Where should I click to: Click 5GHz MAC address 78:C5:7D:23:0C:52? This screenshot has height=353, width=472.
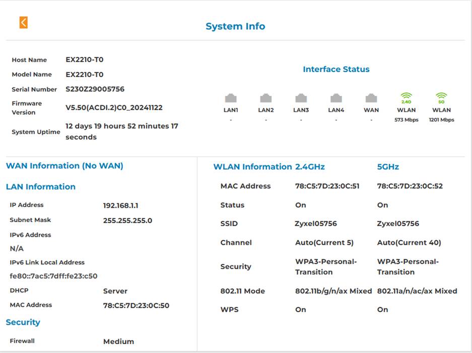410,186
